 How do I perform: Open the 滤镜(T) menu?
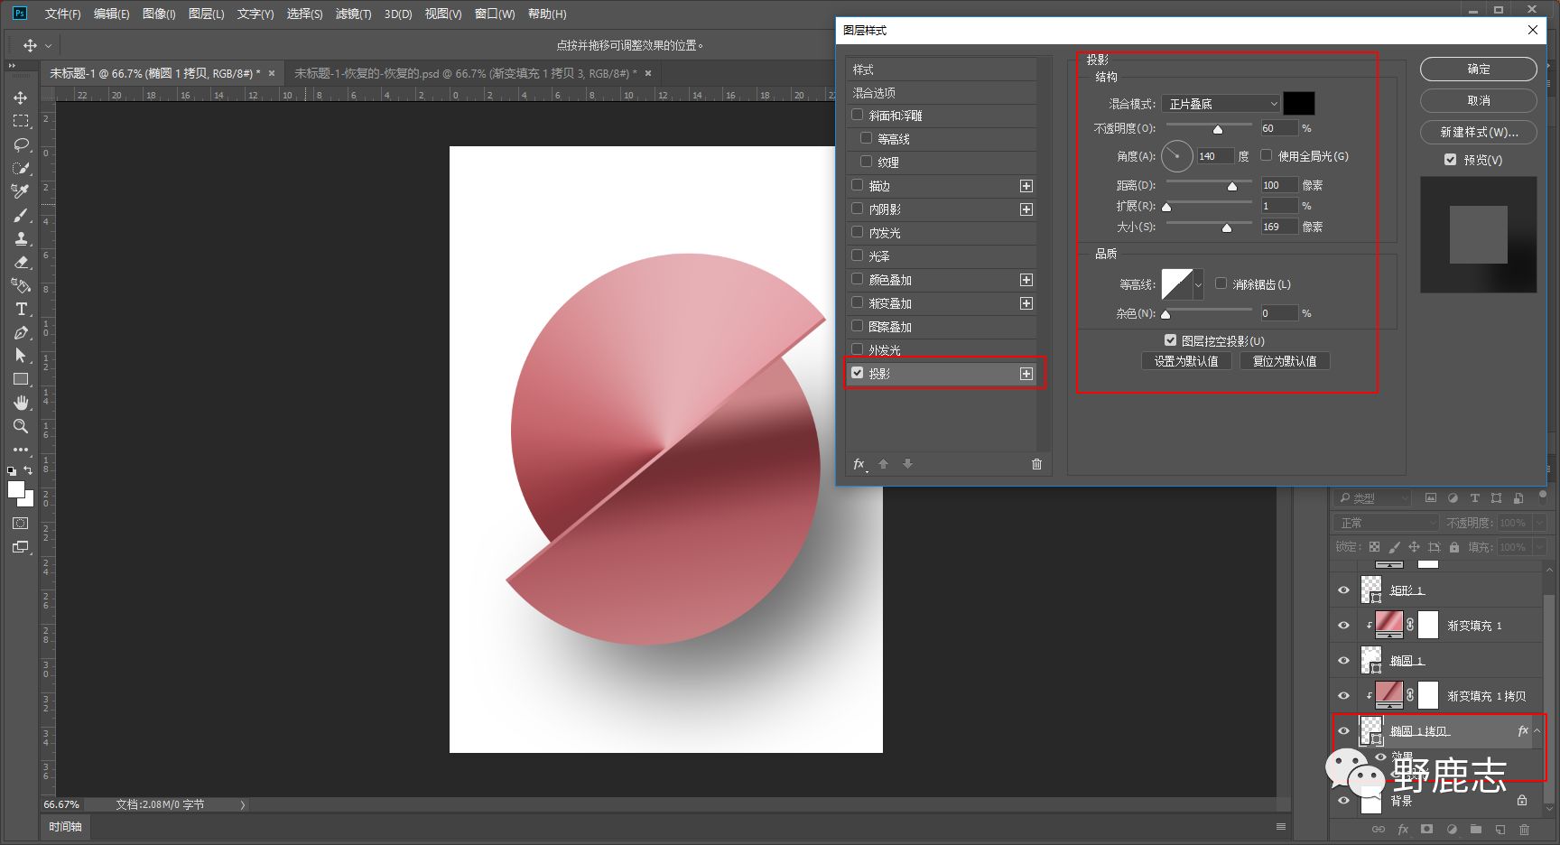(x=352, y=14)
